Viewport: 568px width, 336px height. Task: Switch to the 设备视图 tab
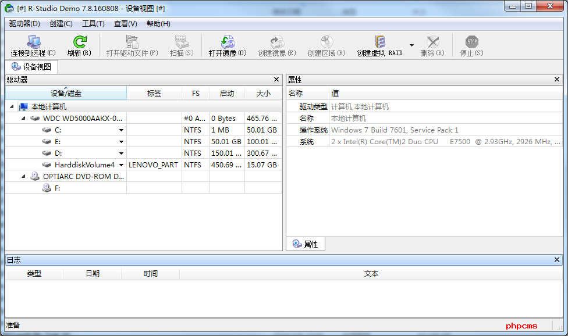[x=31, y=67]
